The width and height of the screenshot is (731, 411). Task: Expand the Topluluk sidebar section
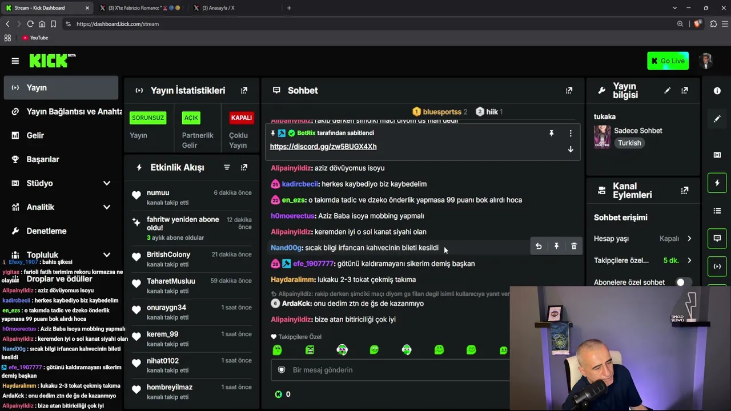point(107,255)
